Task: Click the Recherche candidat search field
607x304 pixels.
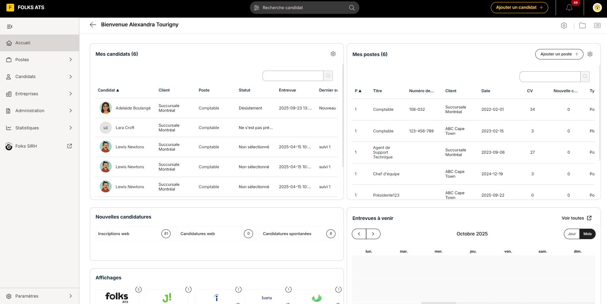Action: (x=305, y=7)
